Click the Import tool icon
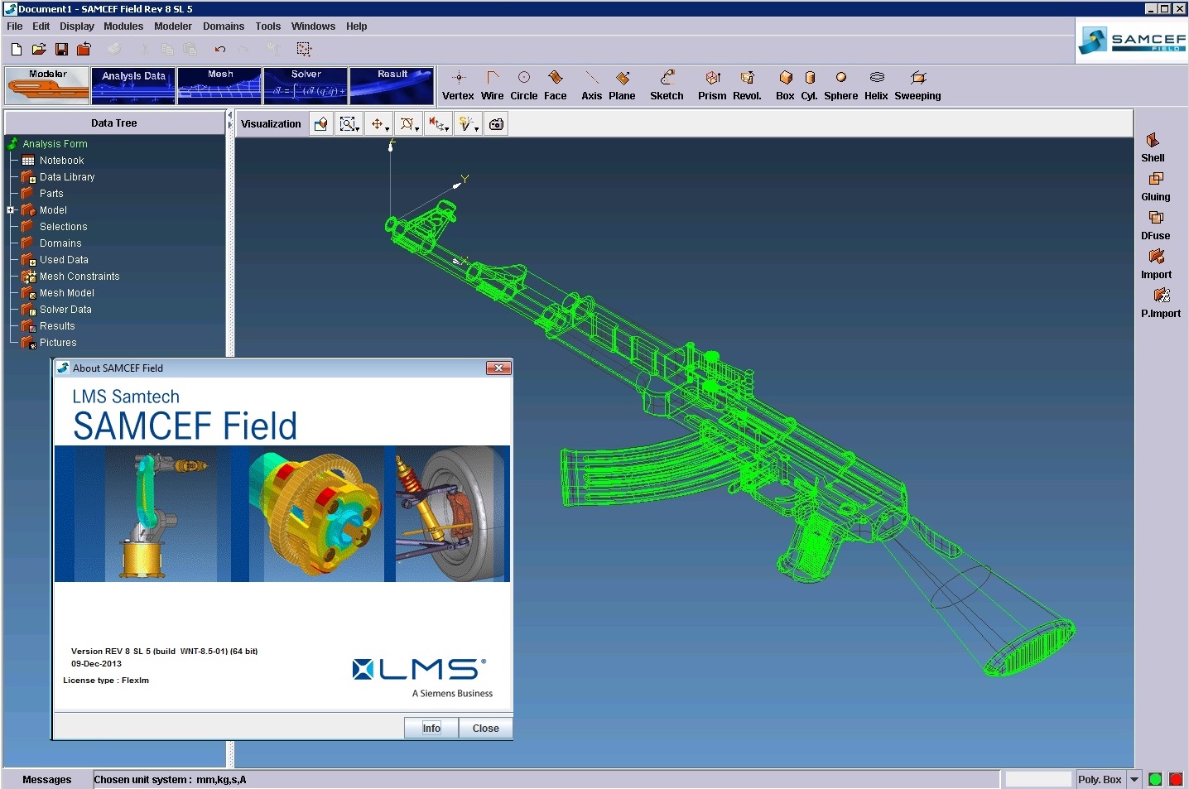1189x789 pixels. (x=1157, y=257)
